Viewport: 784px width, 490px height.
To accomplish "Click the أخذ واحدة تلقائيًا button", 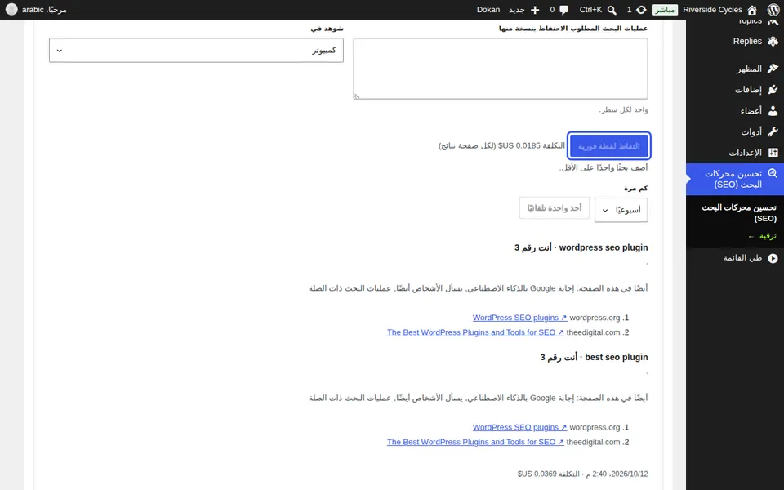I will click(554, 207).
